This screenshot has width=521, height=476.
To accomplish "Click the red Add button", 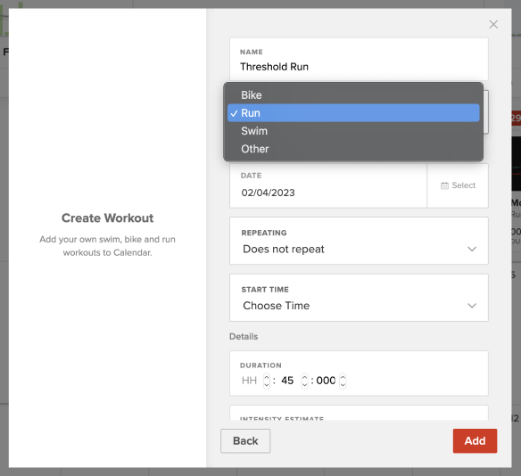I will pyautogui.click(x=475, y=441).
